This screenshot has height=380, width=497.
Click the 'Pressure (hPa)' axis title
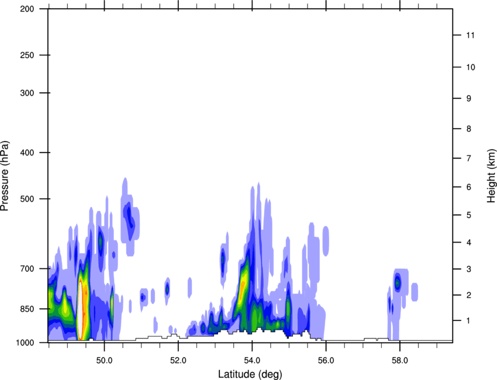click(x=5, y=176)
